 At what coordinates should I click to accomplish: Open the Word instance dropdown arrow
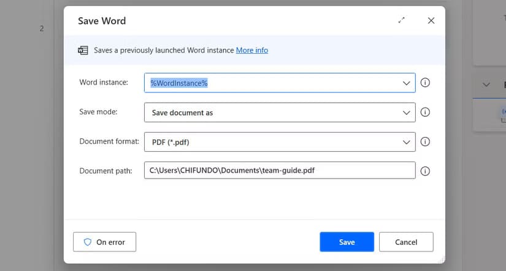[x=406, y=83]
